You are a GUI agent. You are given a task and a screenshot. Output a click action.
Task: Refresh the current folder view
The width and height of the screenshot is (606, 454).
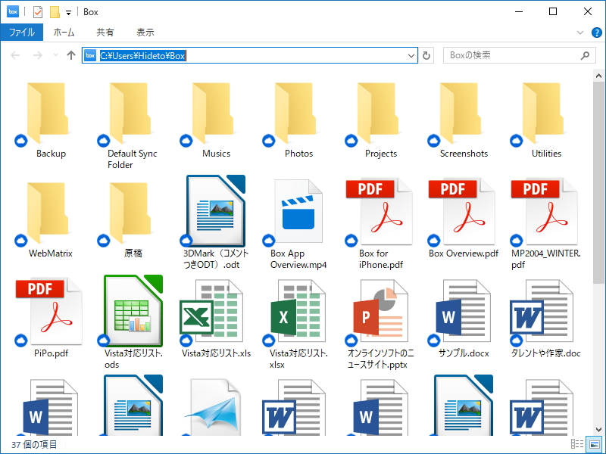(x=426, y=55)
